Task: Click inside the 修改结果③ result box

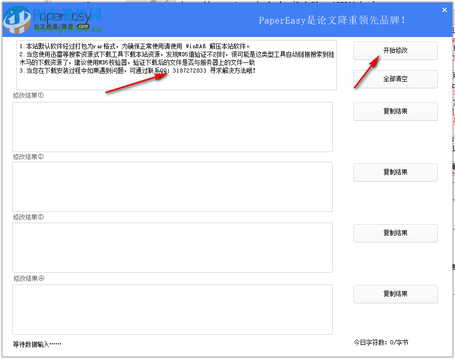Action: [172, 247]
